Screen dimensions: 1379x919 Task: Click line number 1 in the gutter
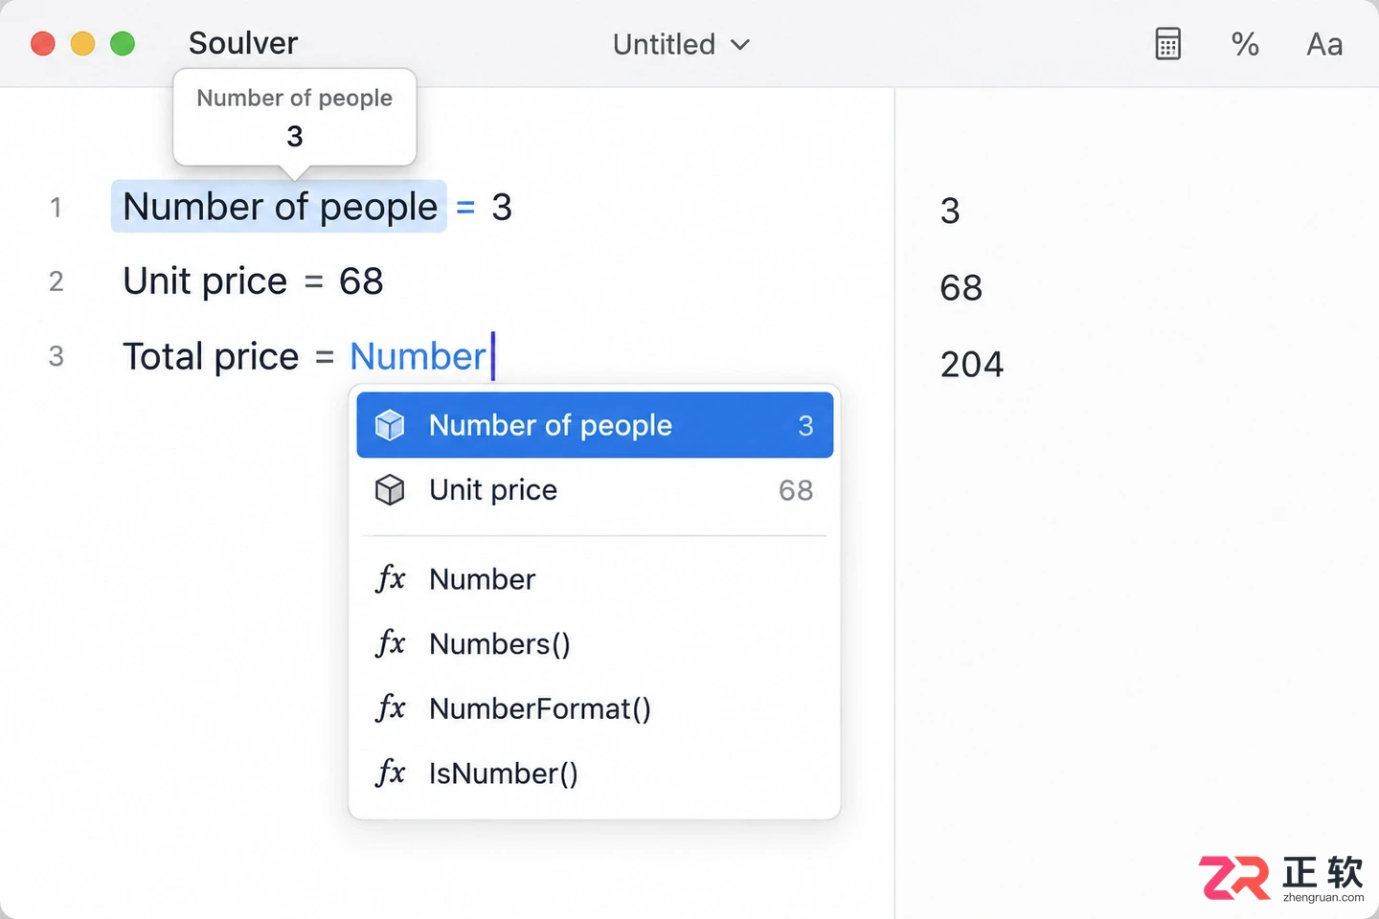click(x=57, y=208)
